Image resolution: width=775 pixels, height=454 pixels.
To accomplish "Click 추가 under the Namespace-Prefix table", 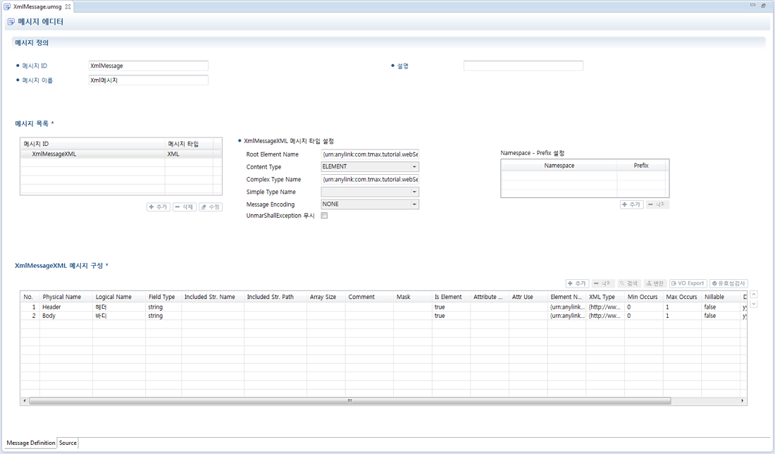I will point(631,204).
